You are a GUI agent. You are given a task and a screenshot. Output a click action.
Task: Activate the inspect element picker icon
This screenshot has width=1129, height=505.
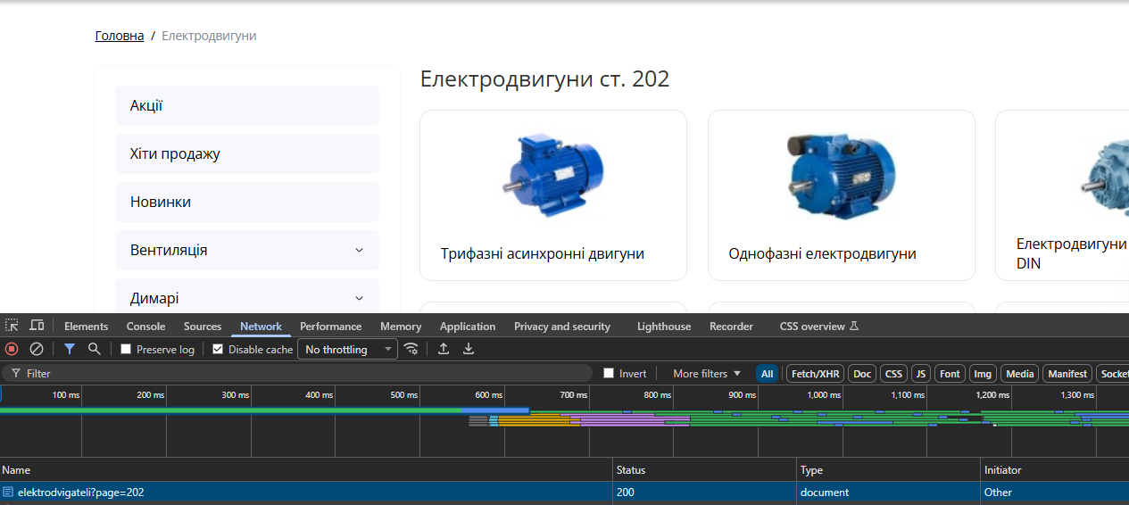coord(12,327)
